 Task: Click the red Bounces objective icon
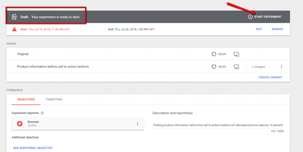coord(20,124)
